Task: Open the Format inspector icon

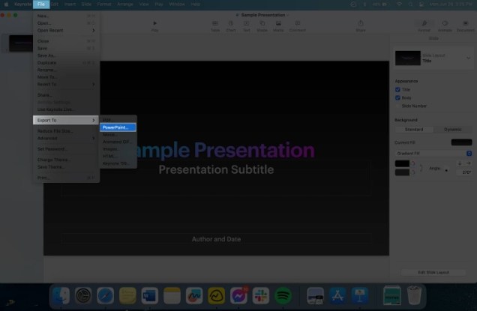Action: pyautogui.click(x=424, y=23)
